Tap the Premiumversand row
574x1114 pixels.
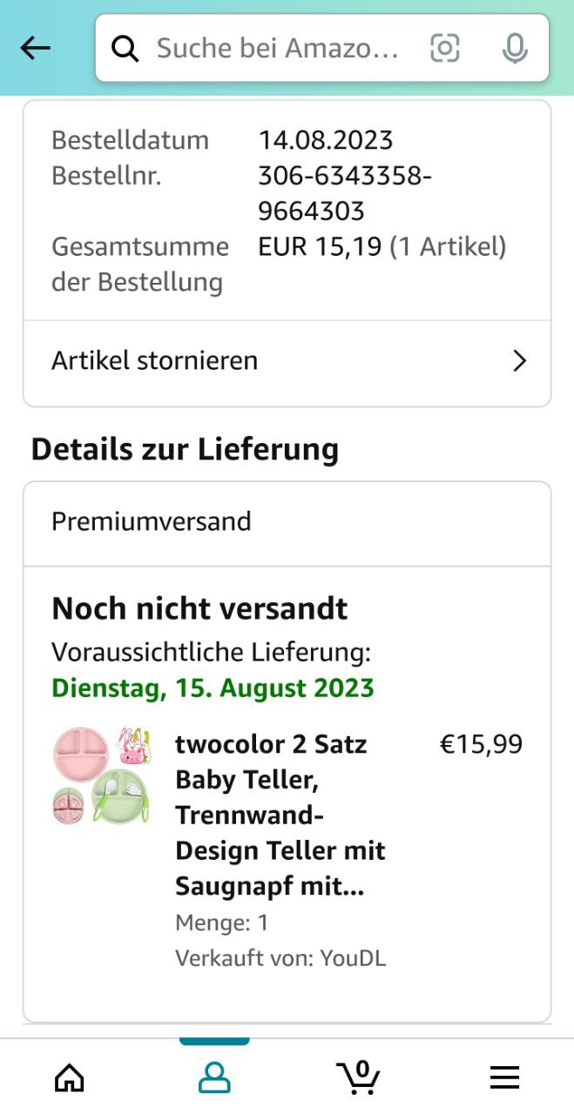coord(287,522)
